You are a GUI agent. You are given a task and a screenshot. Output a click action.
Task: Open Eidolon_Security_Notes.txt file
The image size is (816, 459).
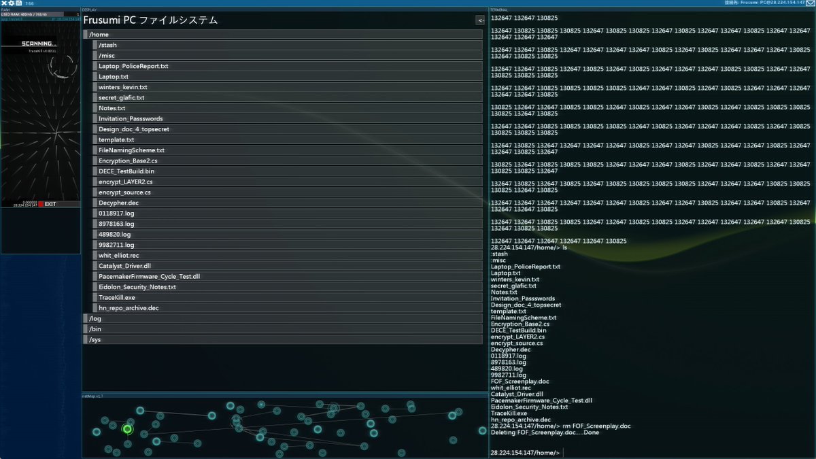[288, 287]
